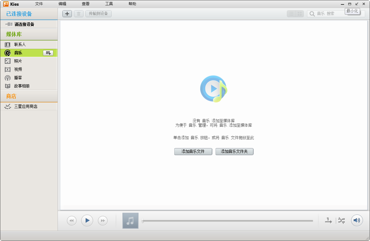
Task: Open the 查看 menu
Action: tap(86, 4)
